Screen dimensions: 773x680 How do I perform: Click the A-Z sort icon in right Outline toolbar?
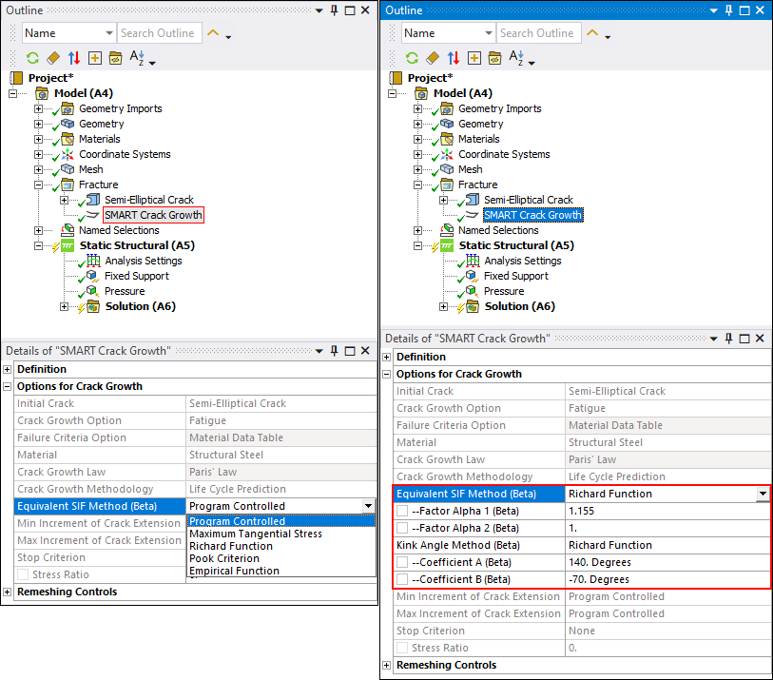pyautogui.click(x=516, y=58)
